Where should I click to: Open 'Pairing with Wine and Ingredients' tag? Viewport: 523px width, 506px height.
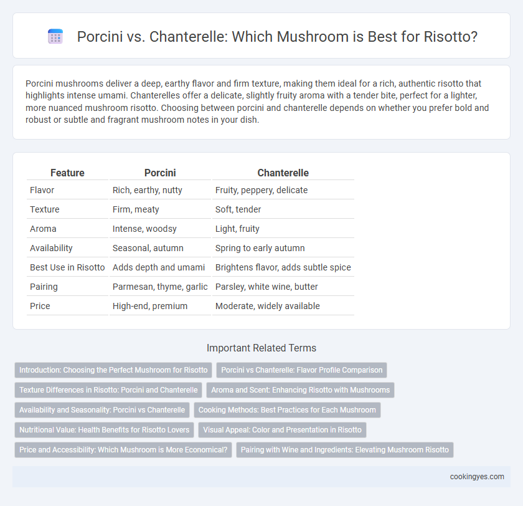pos(345,450)
